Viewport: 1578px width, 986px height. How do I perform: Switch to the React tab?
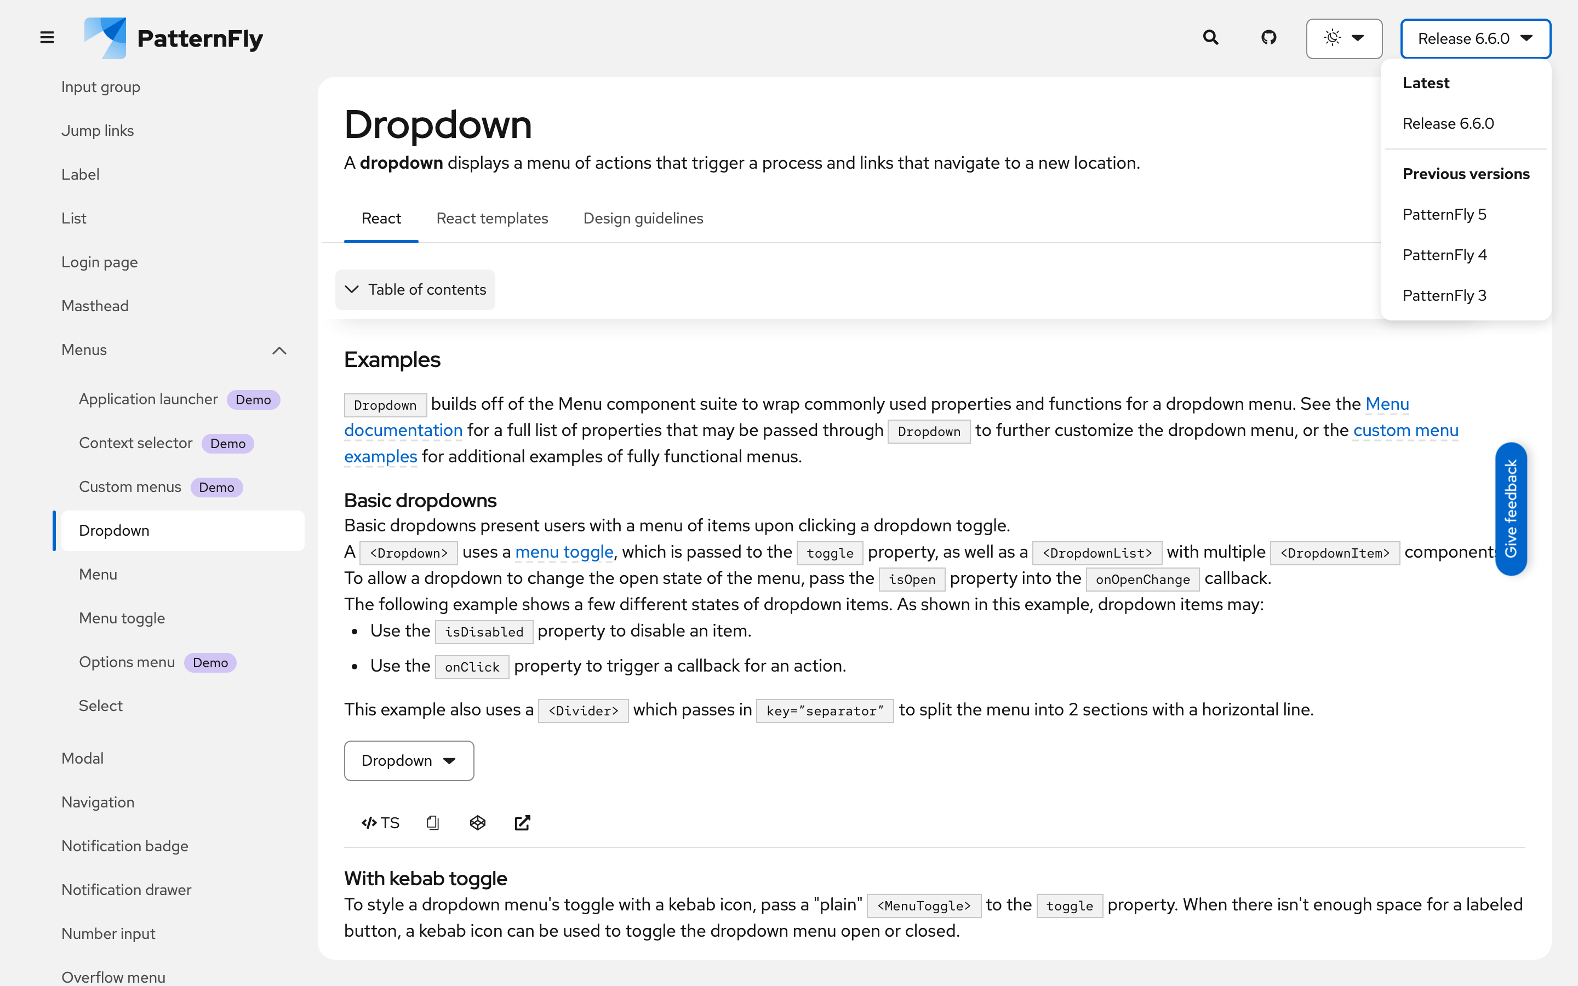(381, 219)
